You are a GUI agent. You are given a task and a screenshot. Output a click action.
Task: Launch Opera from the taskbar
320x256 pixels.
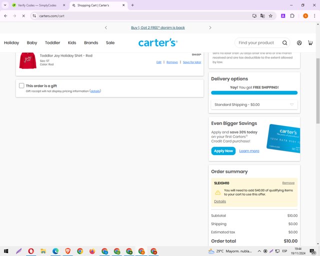pos(31,251)
